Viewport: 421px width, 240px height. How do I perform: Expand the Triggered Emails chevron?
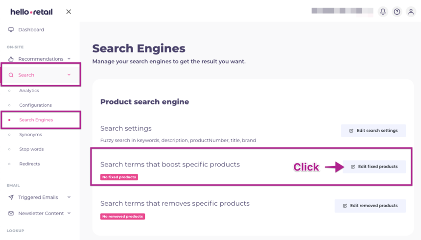pos(69,197)
